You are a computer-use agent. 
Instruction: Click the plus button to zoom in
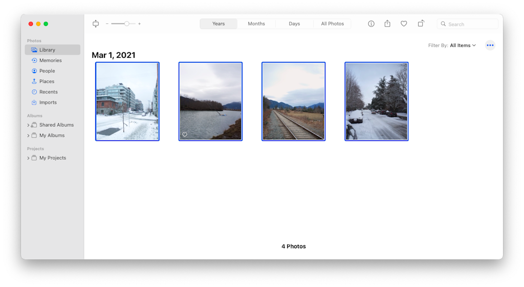coord(139,24)
